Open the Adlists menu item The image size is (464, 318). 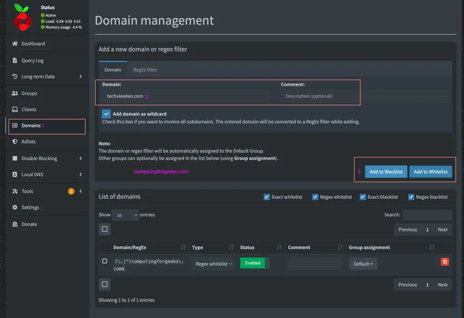coord(47,142)
